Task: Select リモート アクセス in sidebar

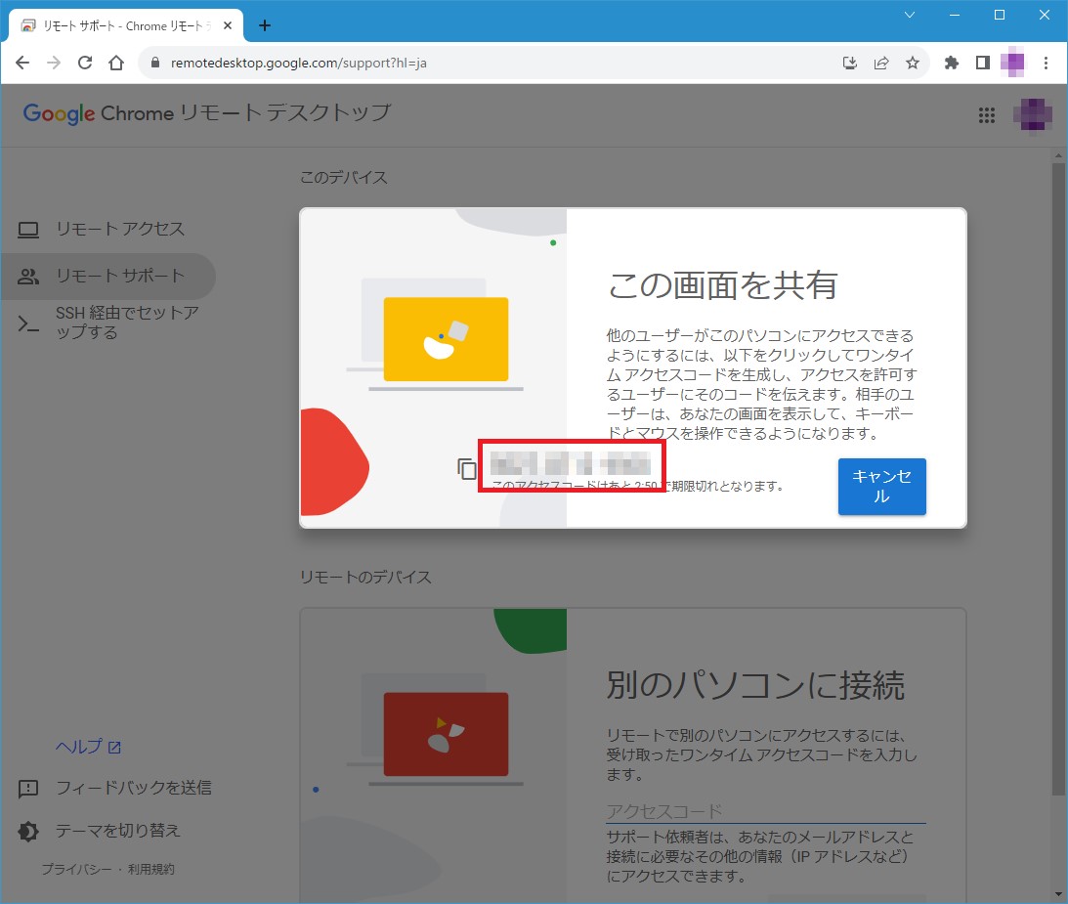Action: click(x=119, y=229)
